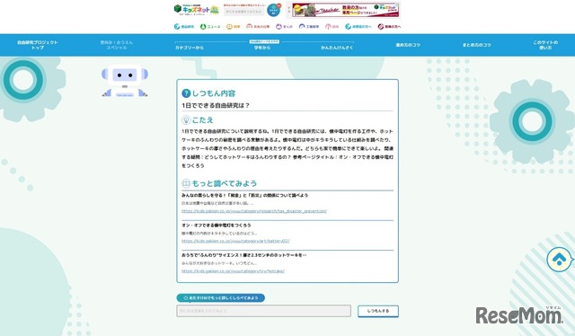
Task: Open the tax_disaster_prevention URL link
Action: click(253, 211)
